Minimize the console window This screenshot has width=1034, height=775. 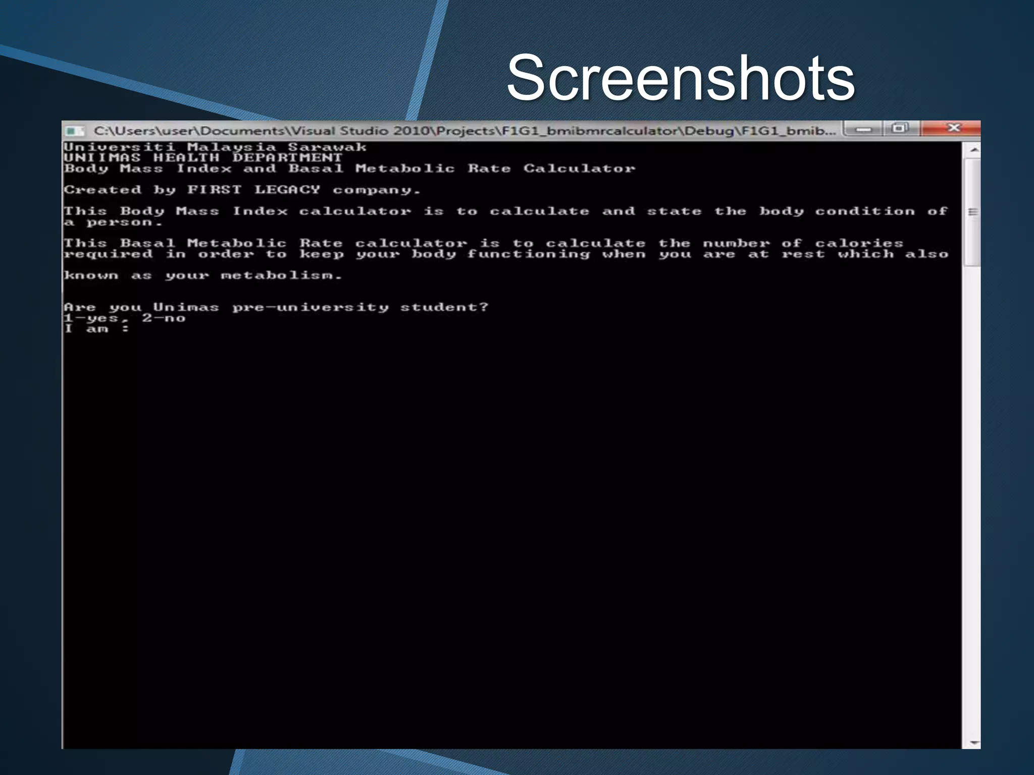863,129
